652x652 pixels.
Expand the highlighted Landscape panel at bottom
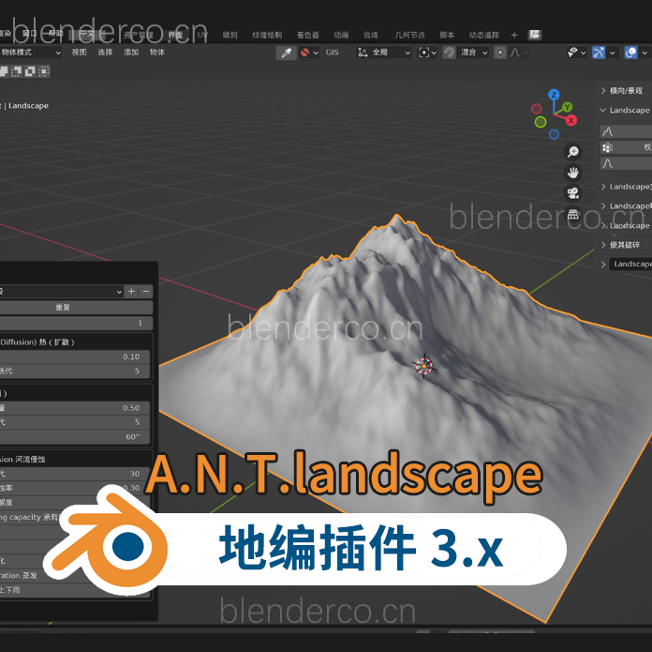click(x=628, y=264)
